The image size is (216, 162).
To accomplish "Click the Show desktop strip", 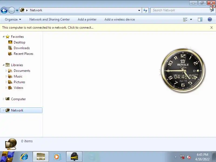I will pyautogui.click(x=214, y=157).
